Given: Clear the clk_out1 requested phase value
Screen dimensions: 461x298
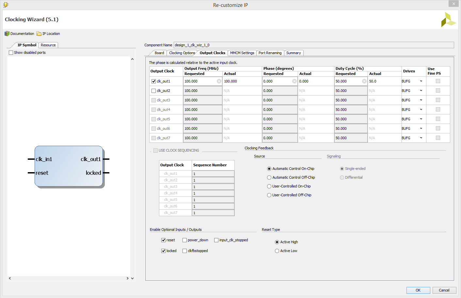Looking at the screenshot, I should tap(294, 81).
